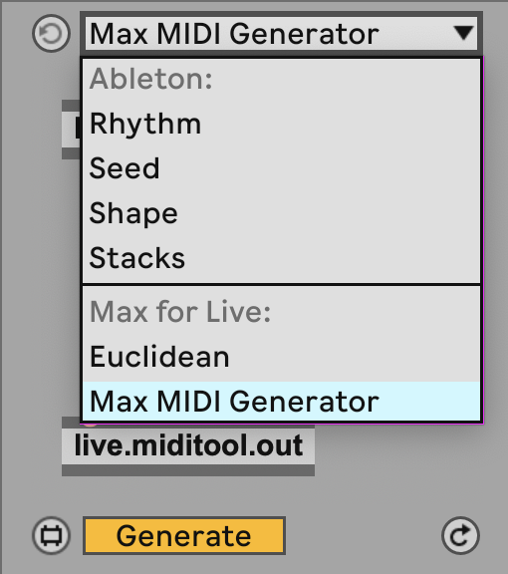Click the clockwise regenerate arrow icon
The height and width of the screenshot is (574, 508).
point(460,535)
